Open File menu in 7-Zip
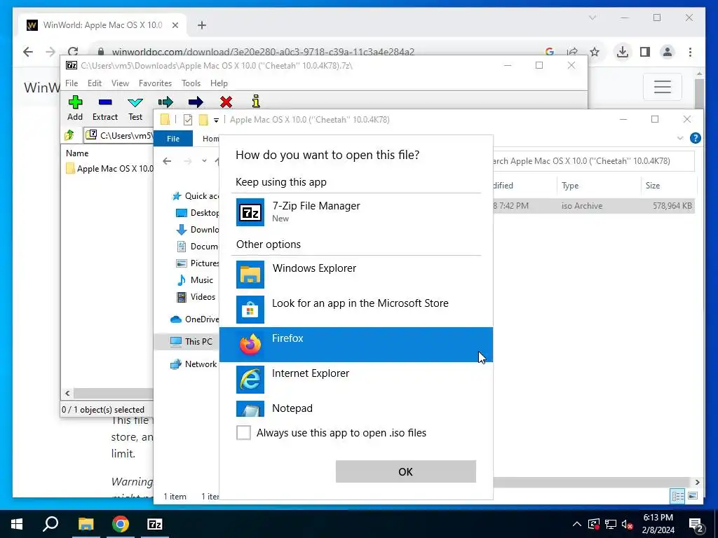The width and height of the screenshot is (718, 538). point(72,83)
